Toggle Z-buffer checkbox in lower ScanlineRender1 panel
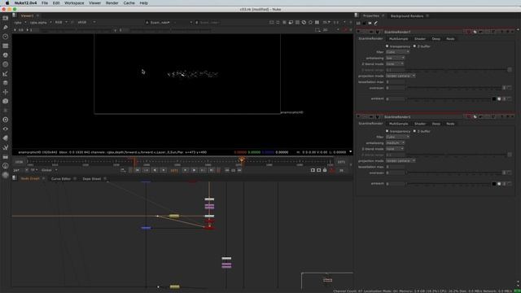Viewport: 521px width, 293px height. coord(414,131)
